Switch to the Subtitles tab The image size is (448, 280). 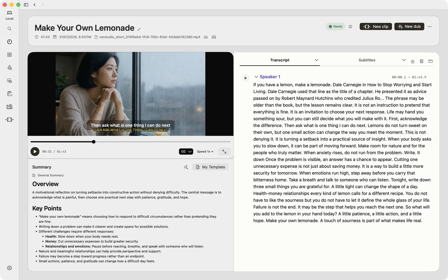pyautogui.click(x=367, y=60)
